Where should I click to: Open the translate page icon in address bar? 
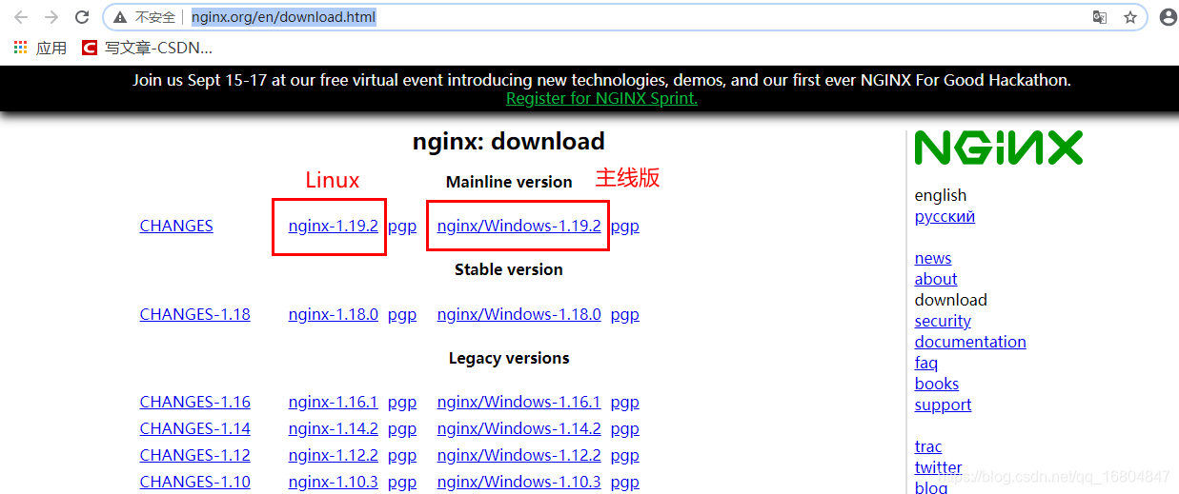coord(1099,17)
